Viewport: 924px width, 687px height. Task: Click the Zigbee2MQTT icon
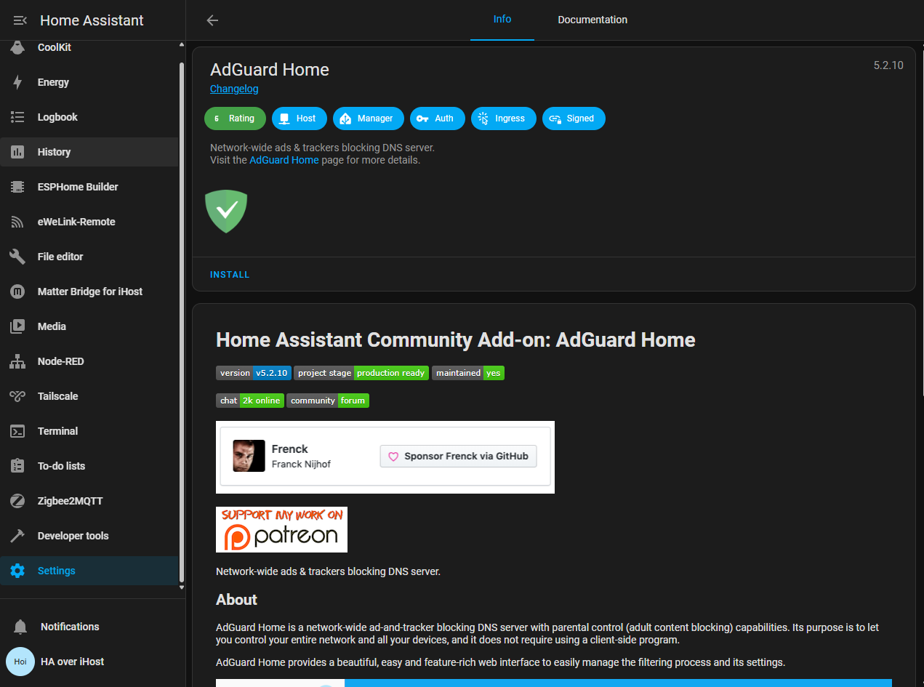(17, 501)
